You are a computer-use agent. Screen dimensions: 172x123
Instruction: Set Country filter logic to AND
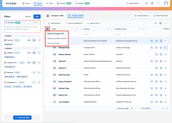[x=29, y=40]
